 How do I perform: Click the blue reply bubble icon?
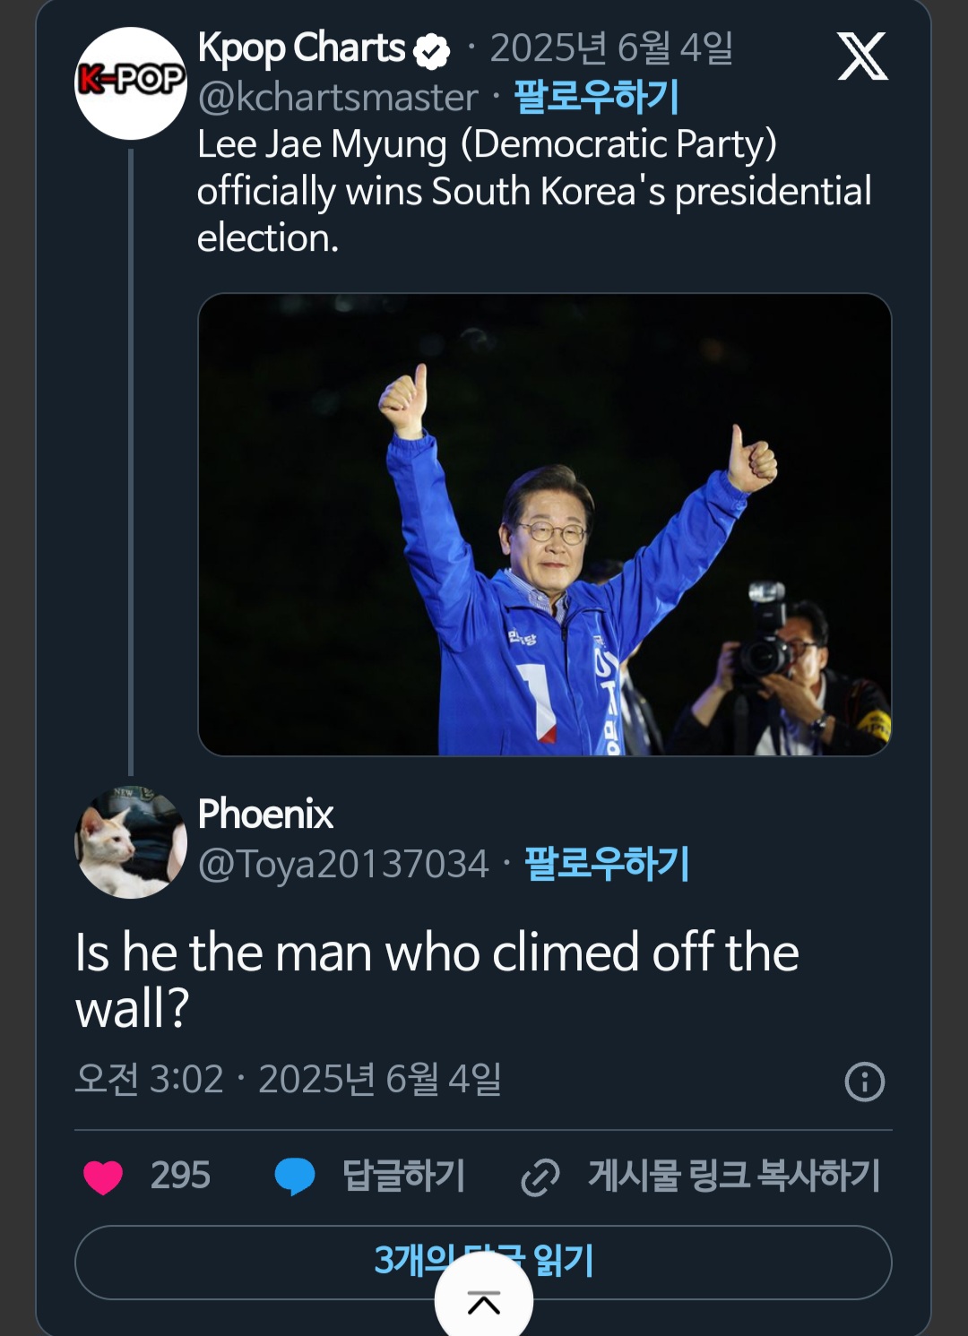click(294, 1177)
